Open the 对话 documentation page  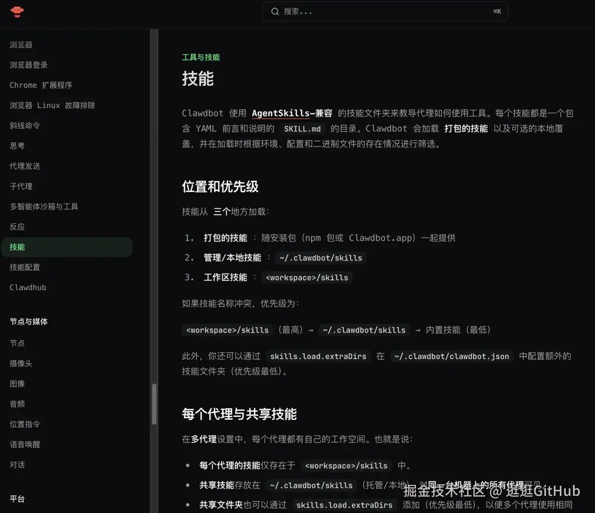[x=17, y=464]
